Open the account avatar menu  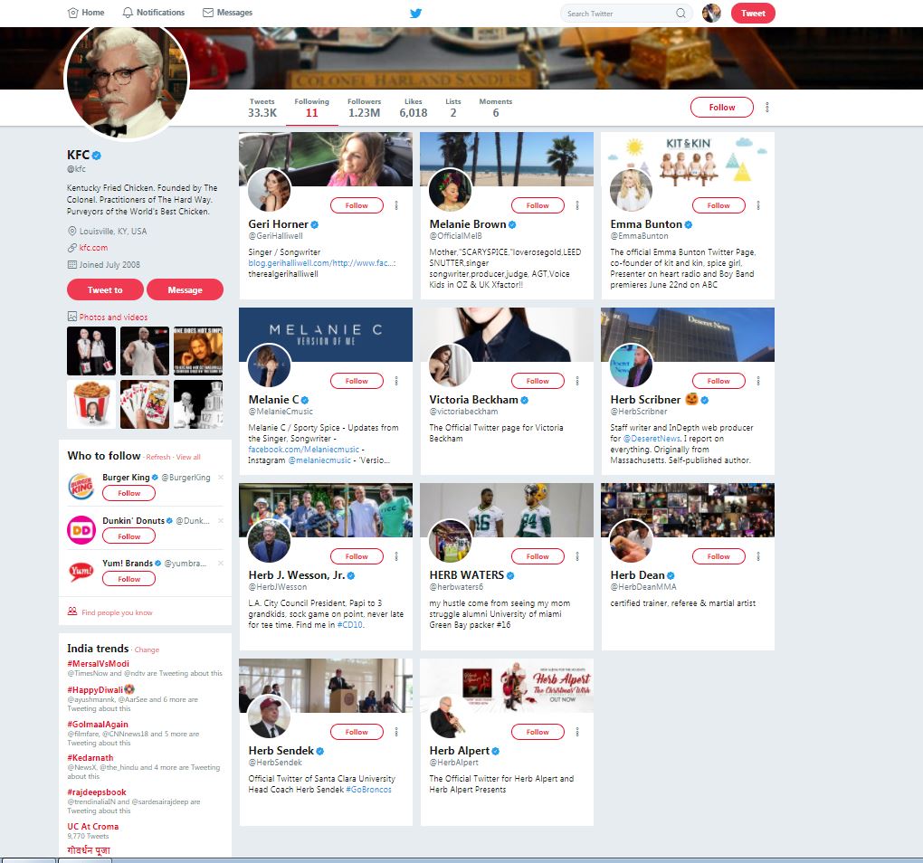coord(711,13)
